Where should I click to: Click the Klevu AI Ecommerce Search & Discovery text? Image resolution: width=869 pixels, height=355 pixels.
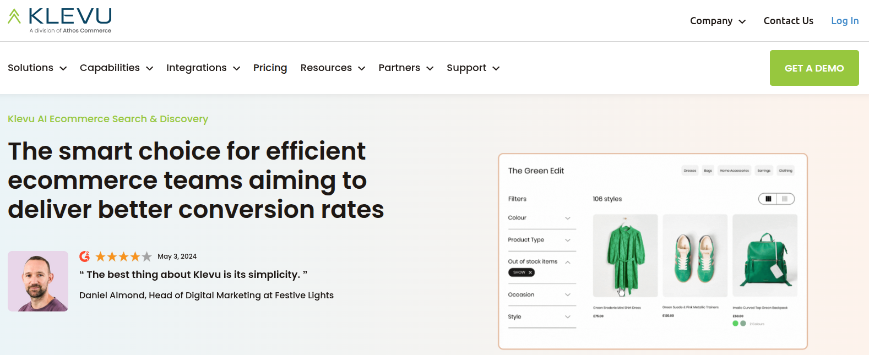[x=108, y=119]
